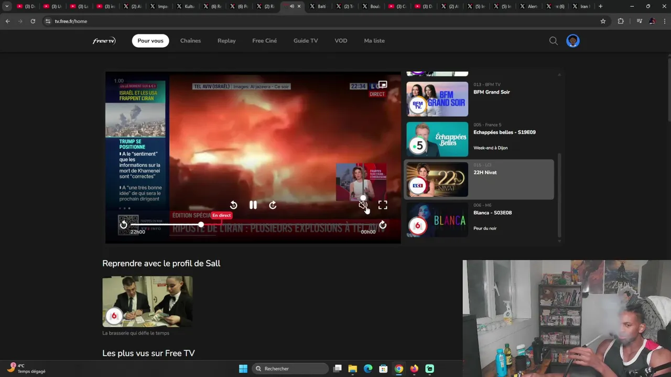Viewport: 671px width, 377px height.
Task: Click the Échappées belles - S19E09 title
Action: [x=504, y=132]
